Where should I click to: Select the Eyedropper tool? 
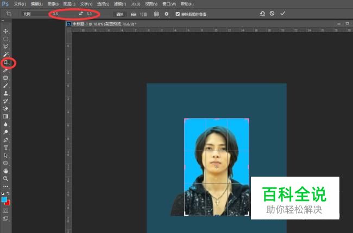[x=5, y=70]
